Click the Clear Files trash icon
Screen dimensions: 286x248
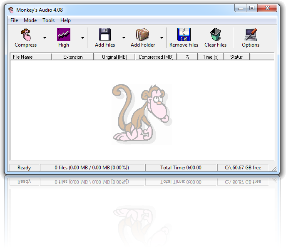tap(215, 35)
